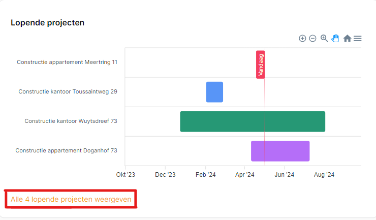Select the green Wuytsdreef 73 project bar
Image resolution: width=376 pixels, height=220 pixels.
[253, 121]
